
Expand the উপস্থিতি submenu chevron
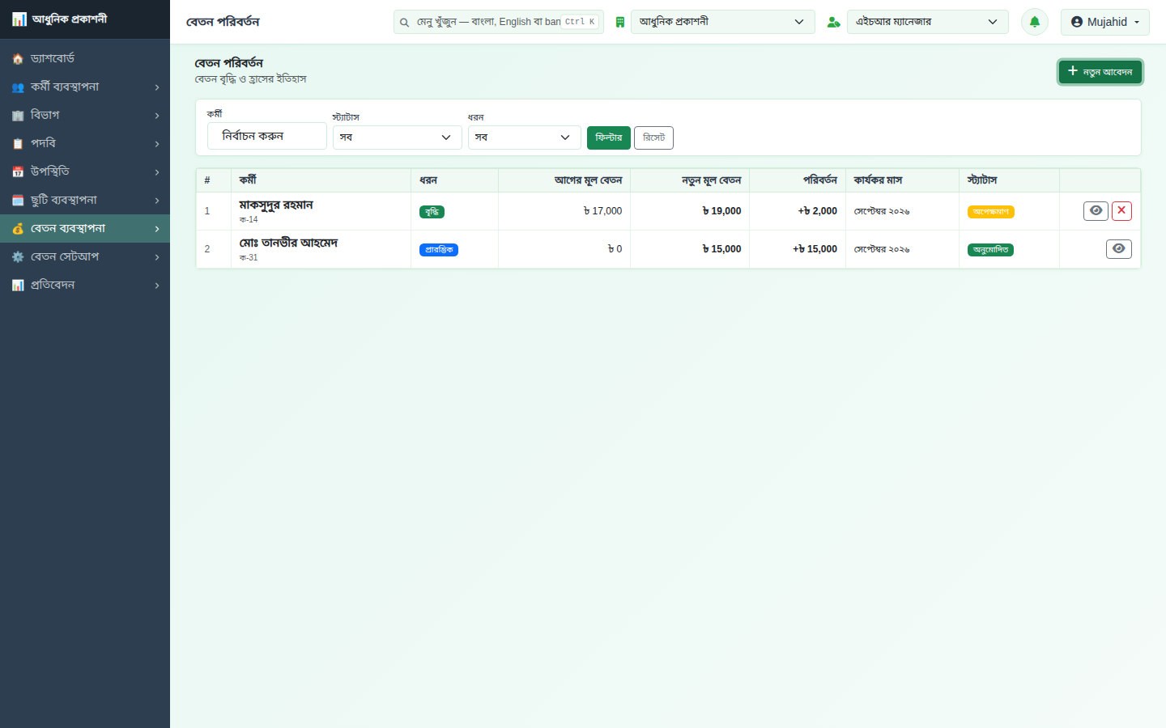[157, 172]
